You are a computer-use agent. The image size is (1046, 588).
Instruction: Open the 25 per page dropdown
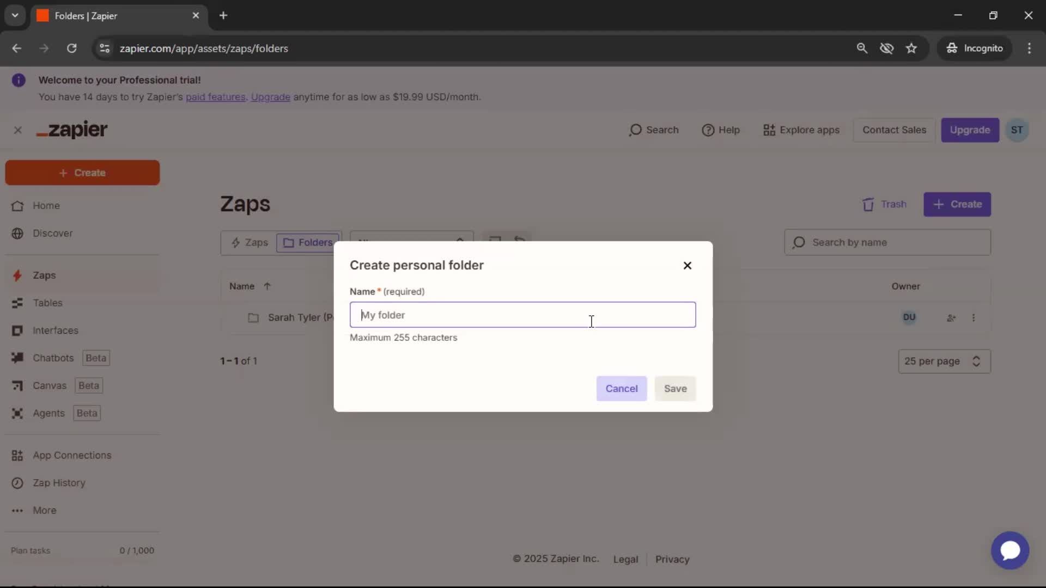coord(944,362)
